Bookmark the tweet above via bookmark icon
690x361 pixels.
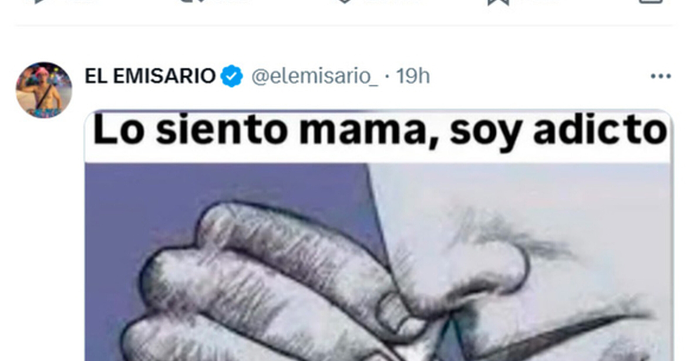(x=498, y=2)
